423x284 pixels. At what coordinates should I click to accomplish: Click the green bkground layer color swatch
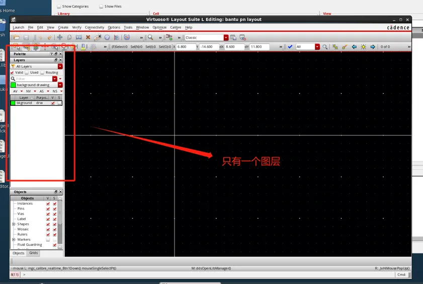[13, 103]
